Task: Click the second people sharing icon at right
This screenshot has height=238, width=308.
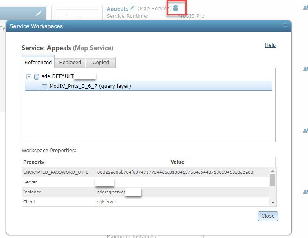Action: click(x=305, y=69)
